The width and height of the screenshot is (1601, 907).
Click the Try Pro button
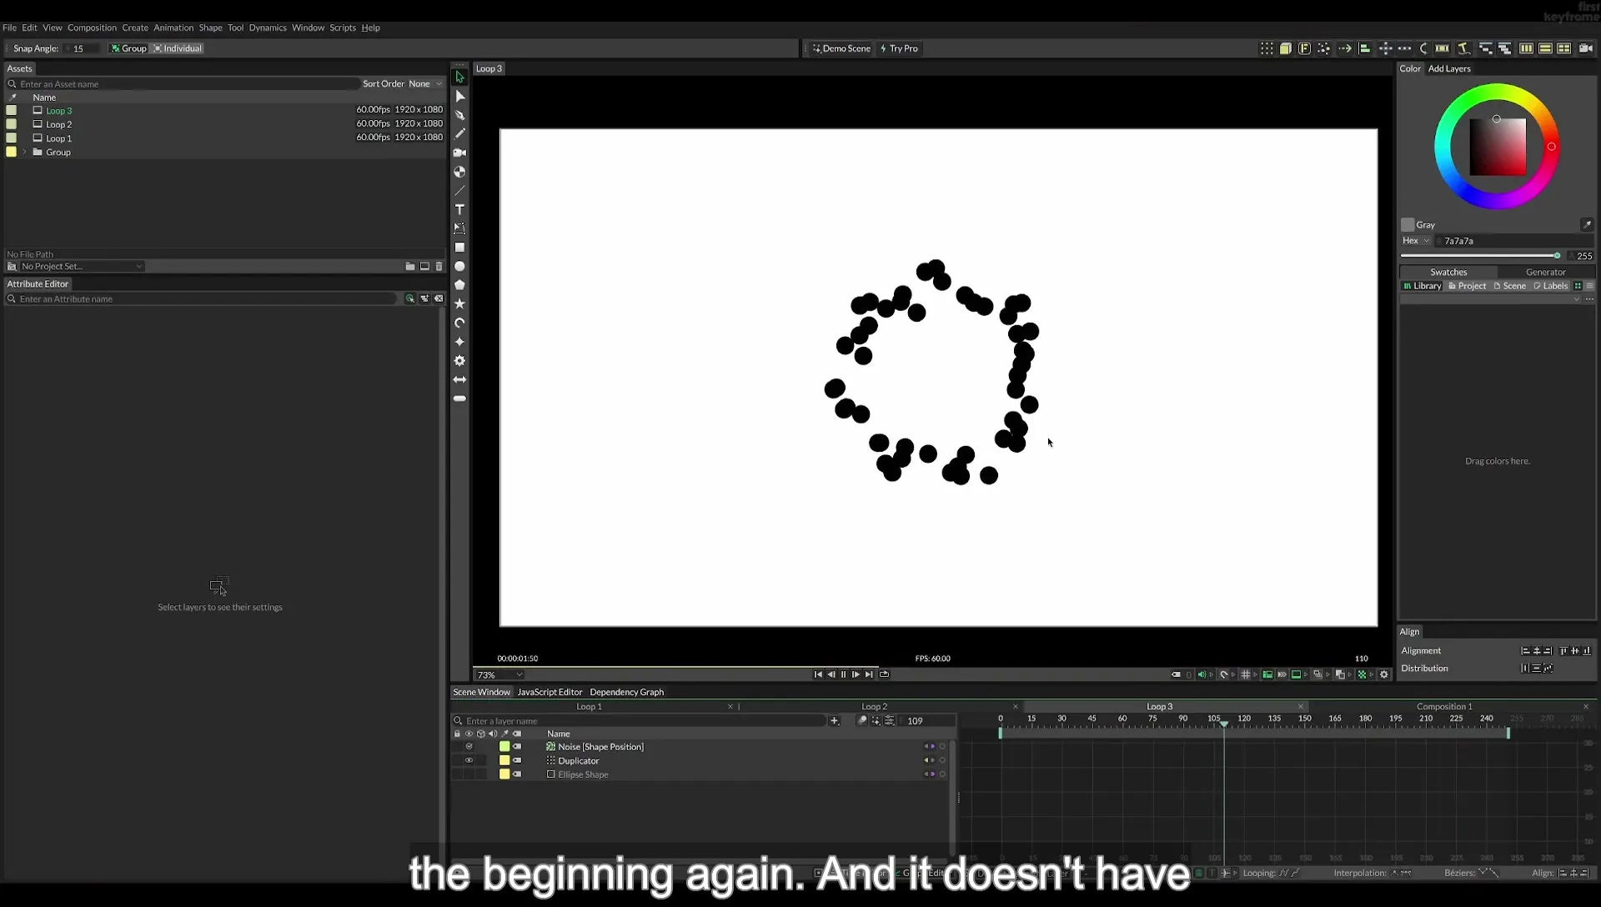[x=899, y=48]
